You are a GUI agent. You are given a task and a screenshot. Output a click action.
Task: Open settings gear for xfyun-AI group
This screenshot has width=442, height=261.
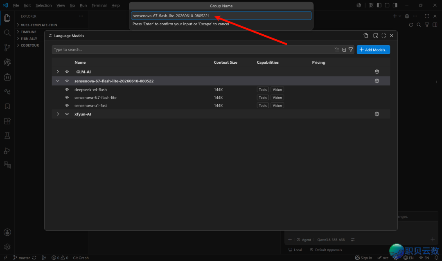(x=377, y=114)
